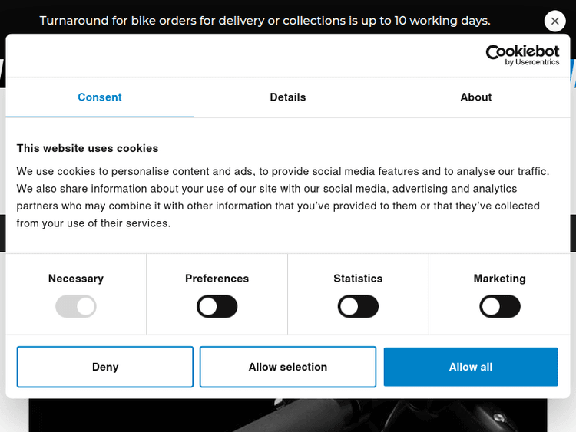
Task: Open the About tab
Action: (476, 97)
